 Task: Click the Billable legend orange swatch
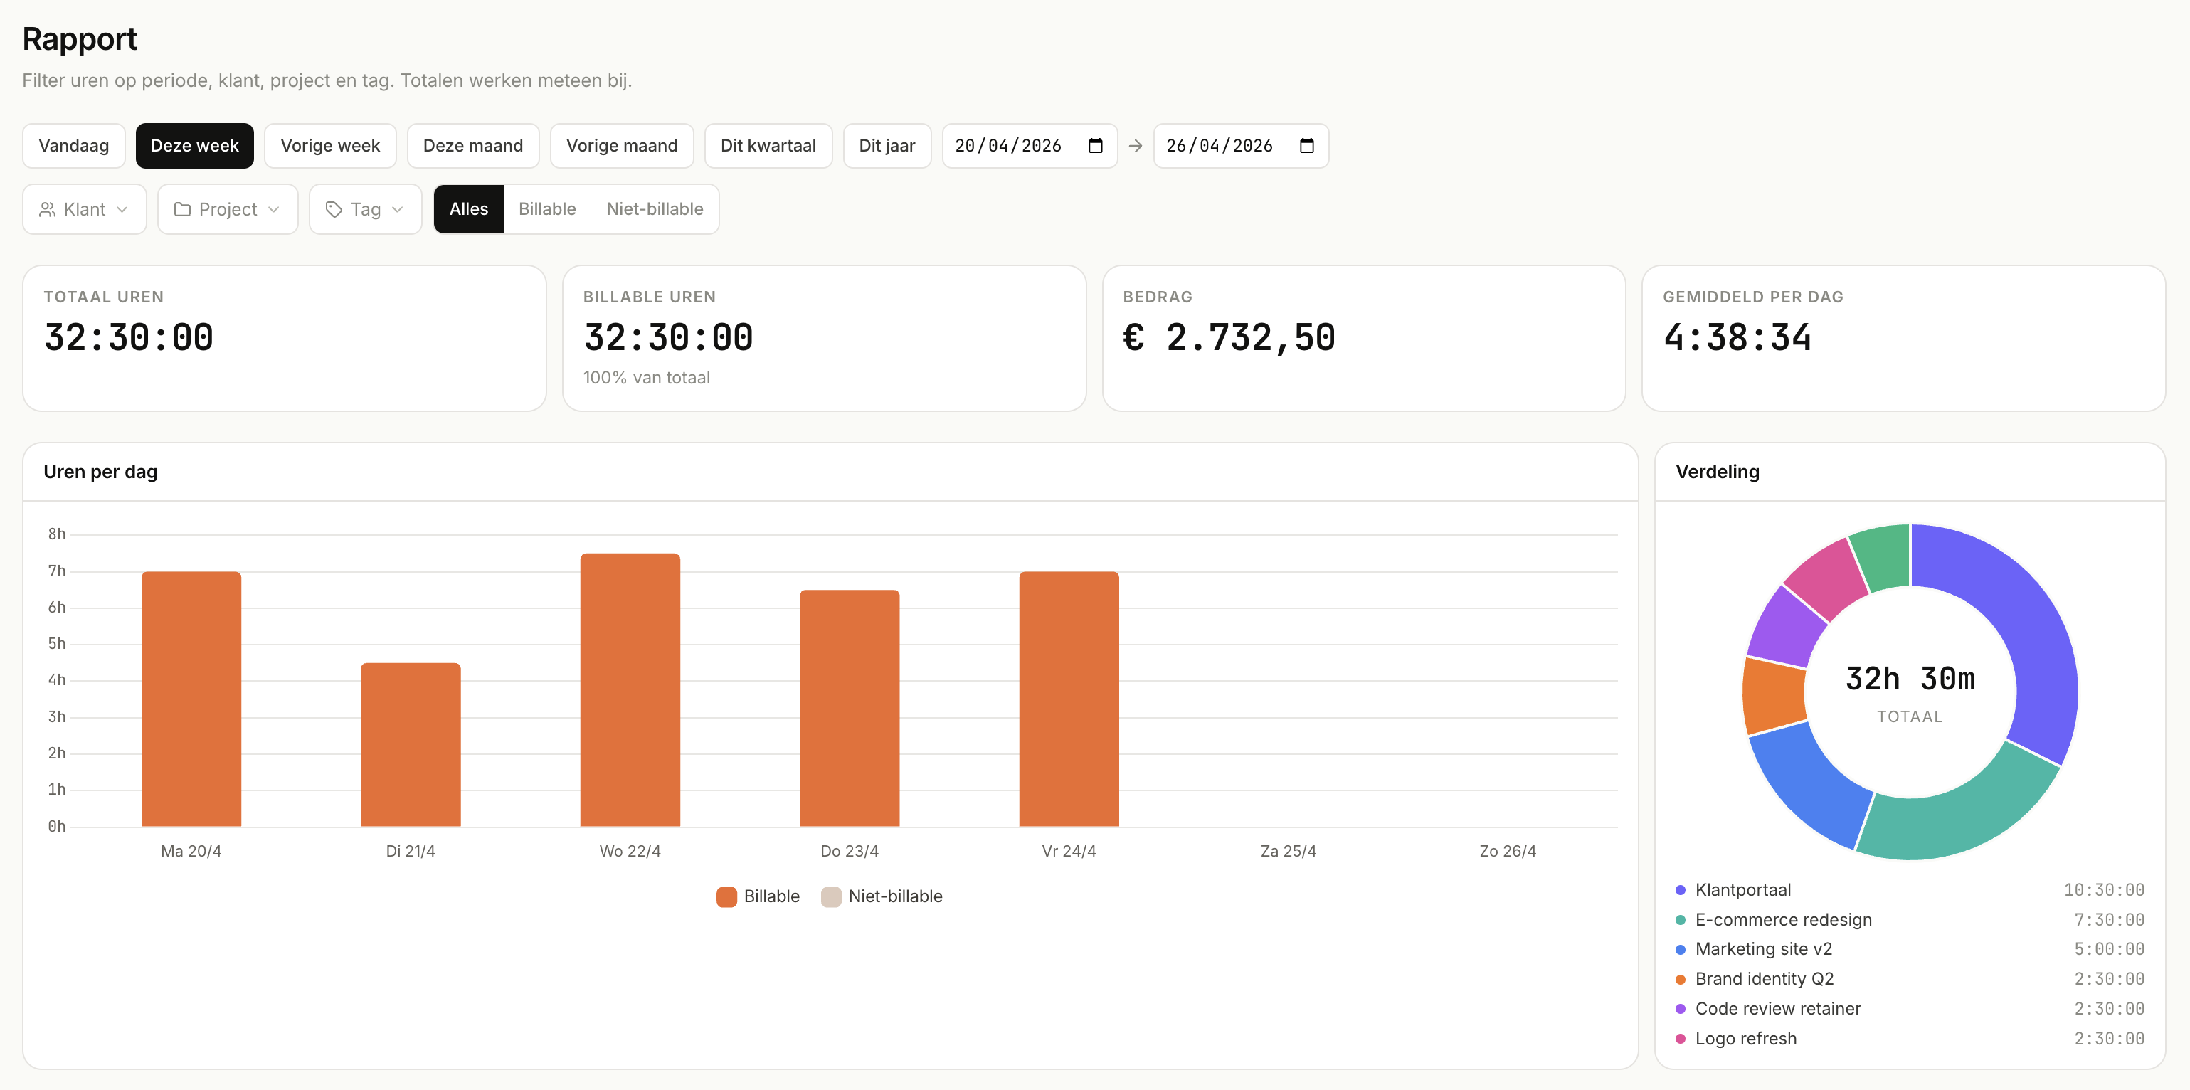click(726, 896)
